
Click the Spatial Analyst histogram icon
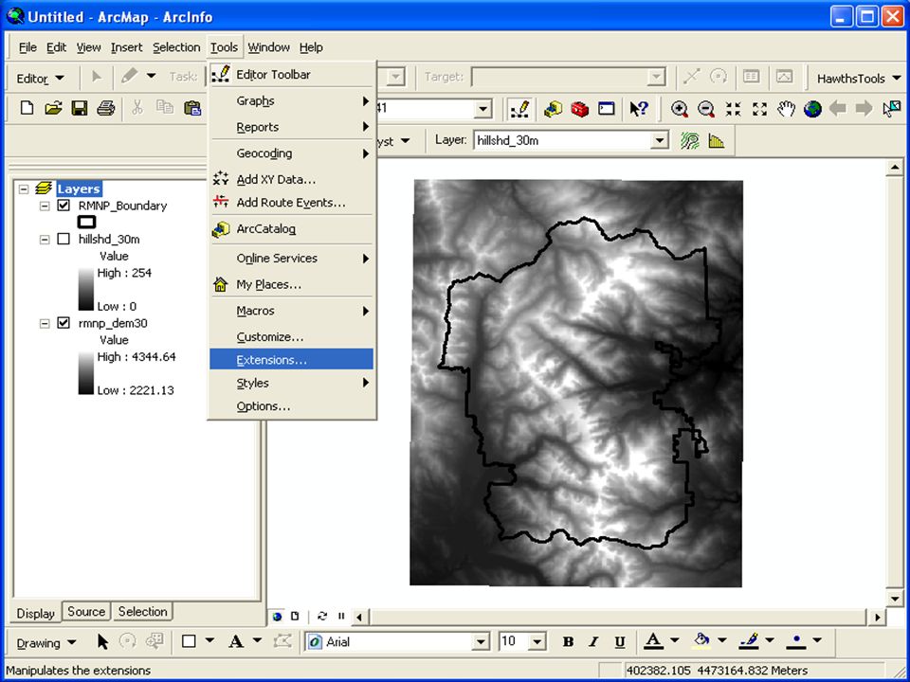pos(717,141)
